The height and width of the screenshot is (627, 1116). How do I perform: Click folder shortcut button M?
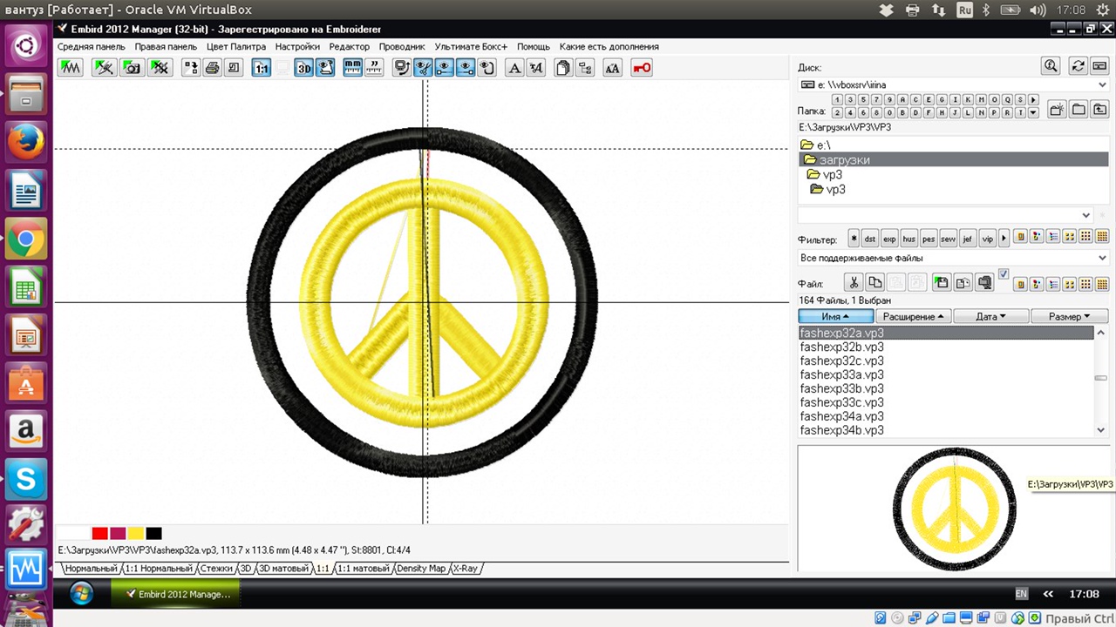pos(981,99)
